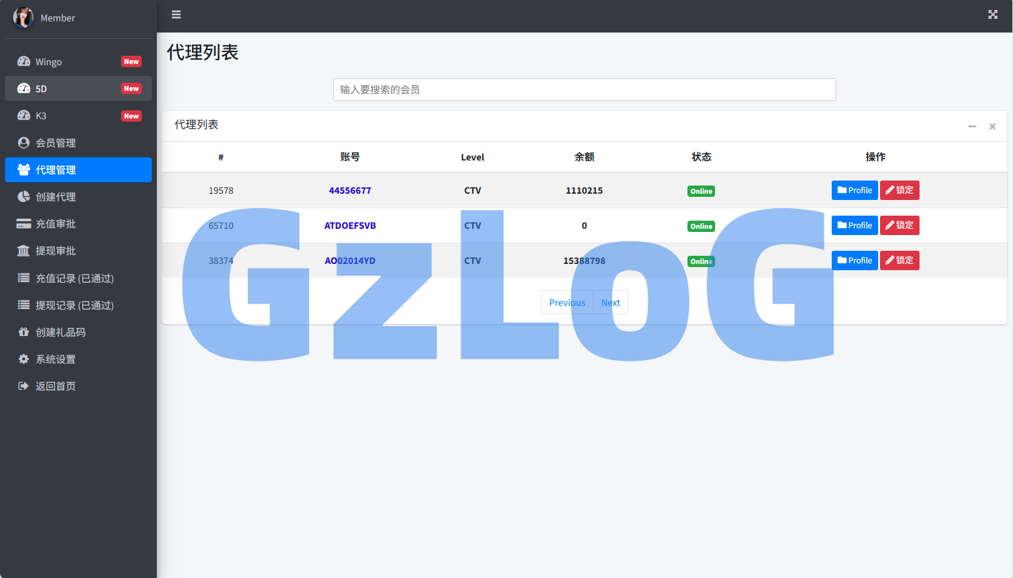Click the member search input field
The height and width of the screenshot is (578, 1013).
583,89
